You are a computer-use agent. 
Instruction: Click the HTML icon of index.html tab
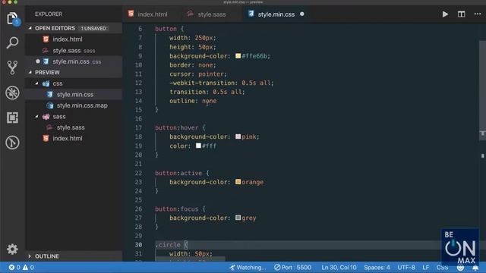pyautogui.click(x=131, y=14)
